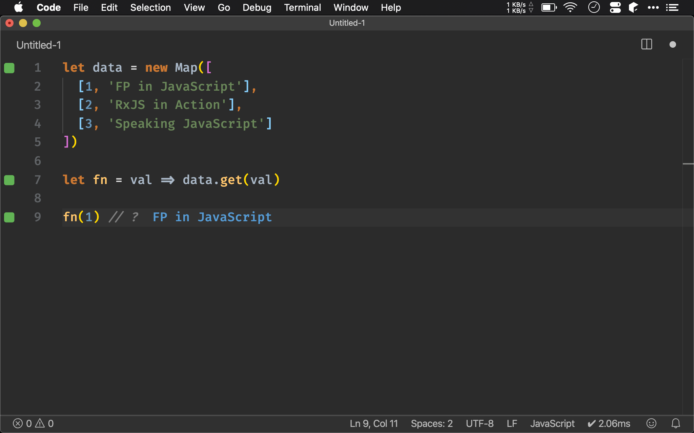Click the closing ]) on line 5
This screenshot has width=694, height=433.
click(x=70, y=142)
